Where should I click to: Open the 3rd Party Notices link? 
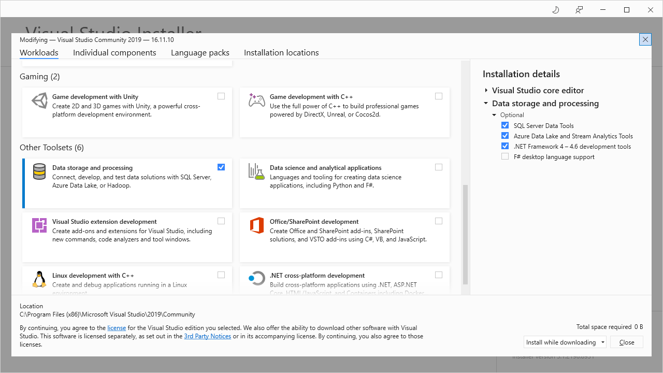(207, 336)
